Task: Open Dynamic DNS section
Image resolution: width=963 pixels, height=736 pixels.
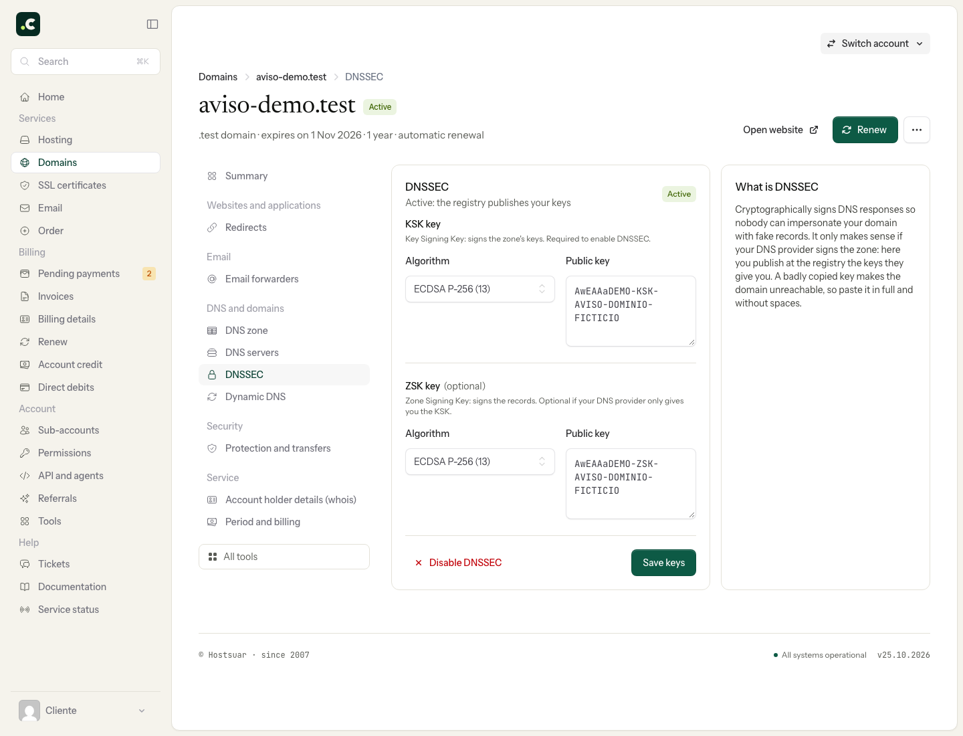Action: pyautogui.click(x=284, y=397)
